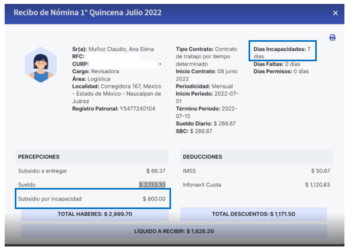
Task: Click the Infonavit Cuota label
Action: [202, 185]
